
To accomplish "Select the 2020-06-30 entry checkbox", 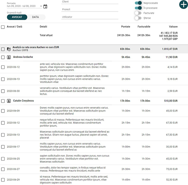I will pos(3,91).
